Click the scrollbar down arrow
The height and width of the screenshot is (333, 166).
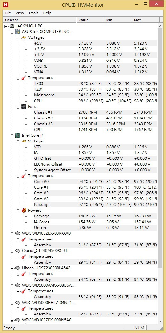pos(160,321)
